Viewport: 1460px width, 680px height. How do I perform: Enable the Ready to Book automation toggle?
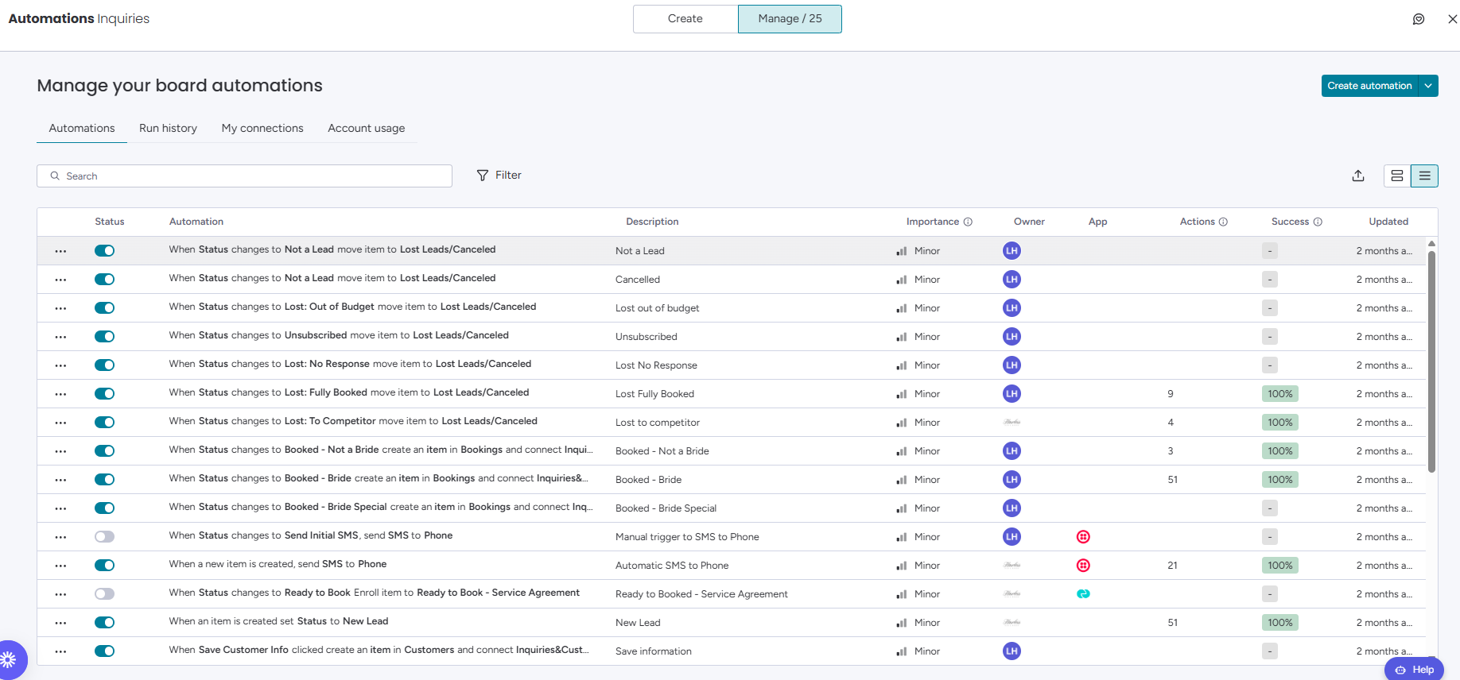click(104, 594)
